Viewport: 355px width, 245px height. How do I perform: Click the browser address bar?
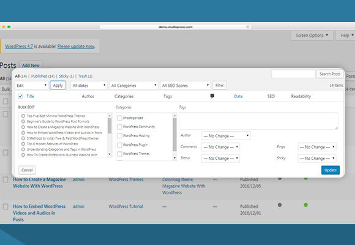[x=176, y=27]
